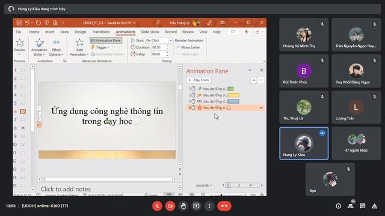The height and width of the screenshot is (216, 385).
Task: Select slide 6 thumbnail in slide panel
Action: point(23,112)
